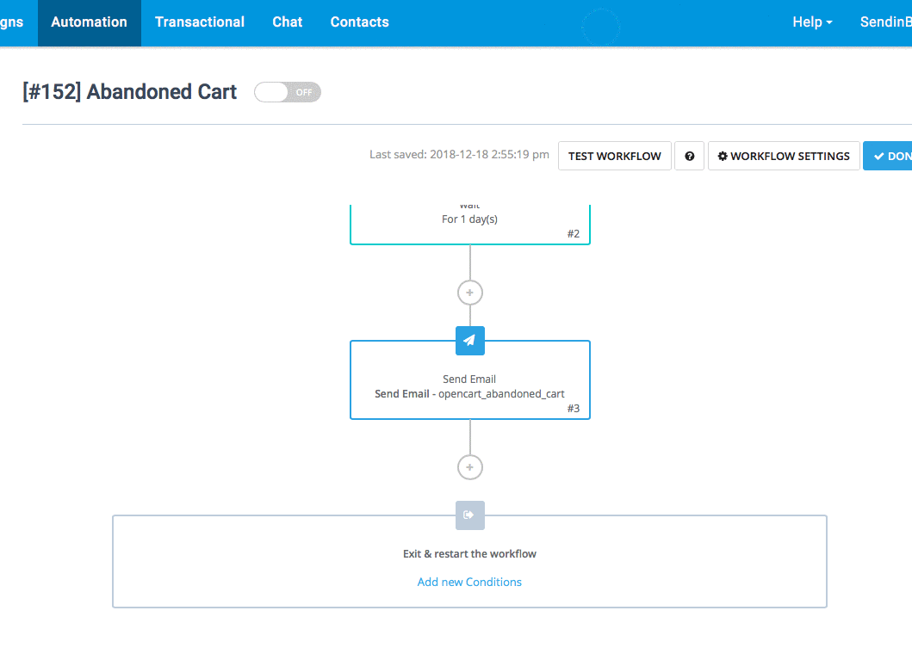Open the Contacts tab
Screen dimensions: 912x660
pyautogui.click(x=359, y=22)
